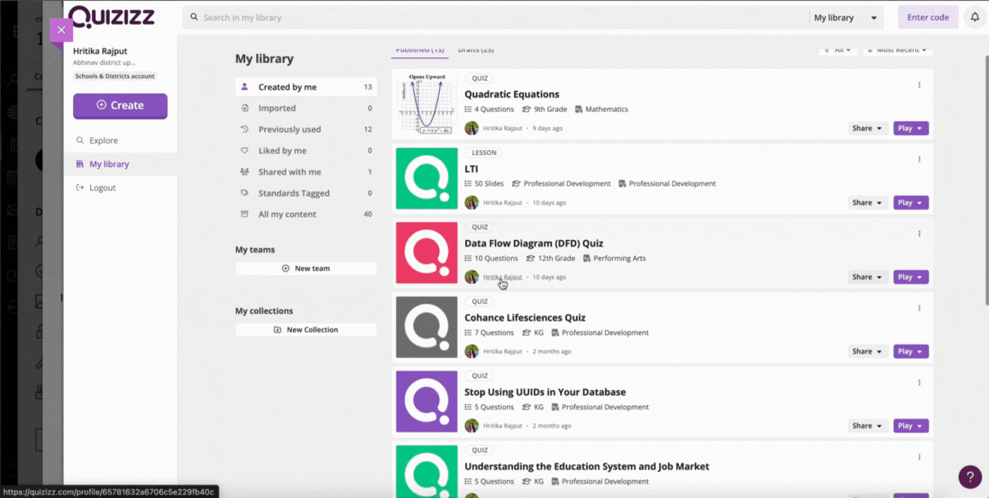Select Created by me filter
Image resolution: width=989 pixels, height=498 pixels.
pyautogui.click(x=306, y=87)
